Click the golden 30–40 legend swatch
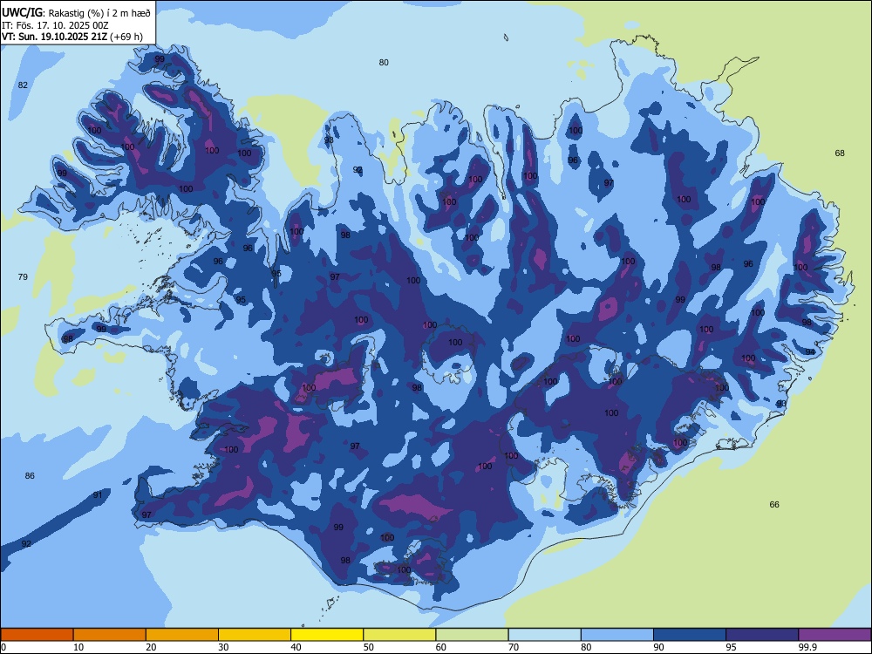Viewport: 872px width, 654px height. tap(255, 635)
